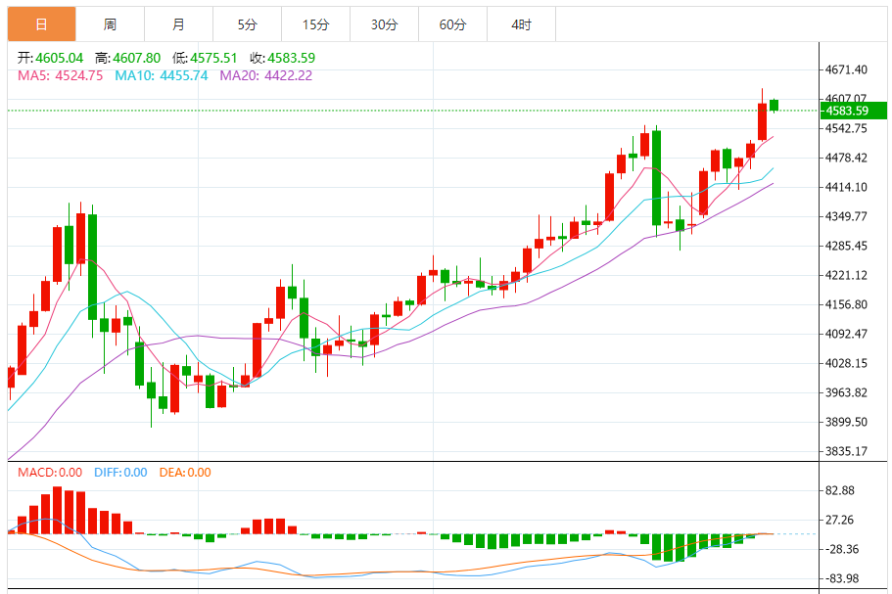The width and height of the screenshot is (892, 594).
Task: Click the MACD indicator label
Action: (x=50, y=473)
